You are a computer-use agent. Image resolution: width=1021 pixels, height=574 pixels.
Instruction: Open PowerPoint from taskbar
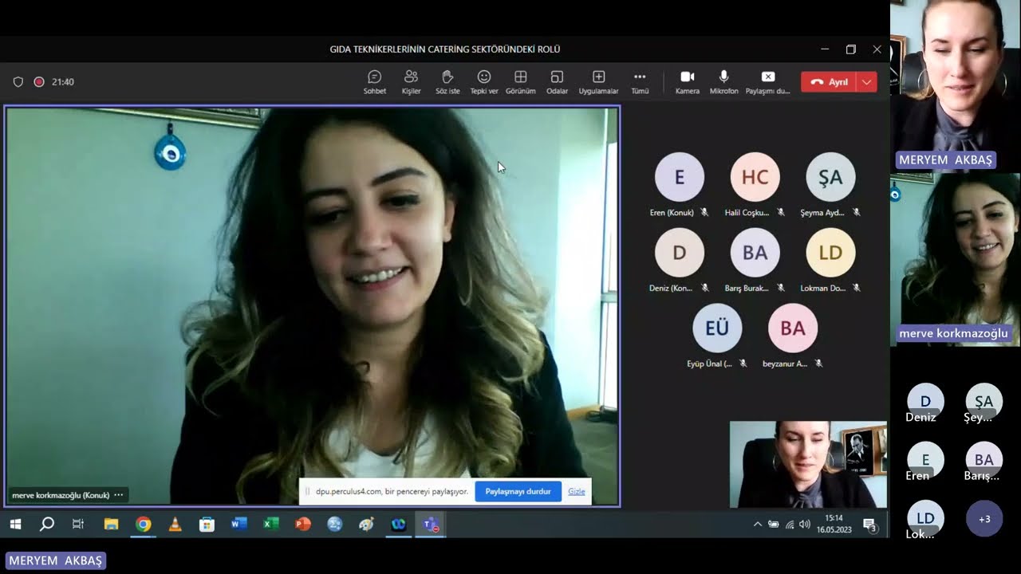tap(302, 524)
